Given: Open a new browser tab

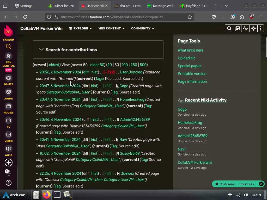Looking at the screenshot, I should point(216,6).
